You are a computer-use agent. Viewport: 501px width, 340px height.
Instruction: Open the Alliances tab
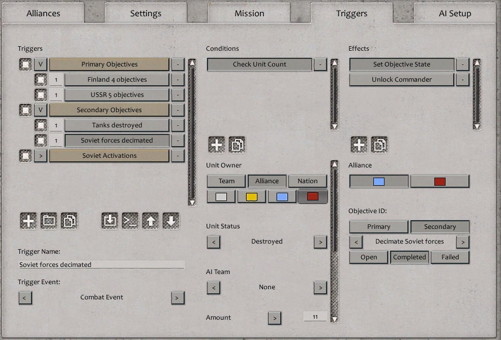[x=43, y=13]
